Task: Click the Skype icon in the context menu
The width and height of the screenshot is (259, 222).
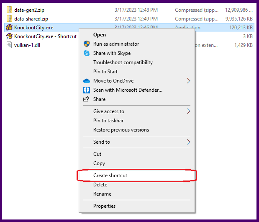Action: coord(87,53)
